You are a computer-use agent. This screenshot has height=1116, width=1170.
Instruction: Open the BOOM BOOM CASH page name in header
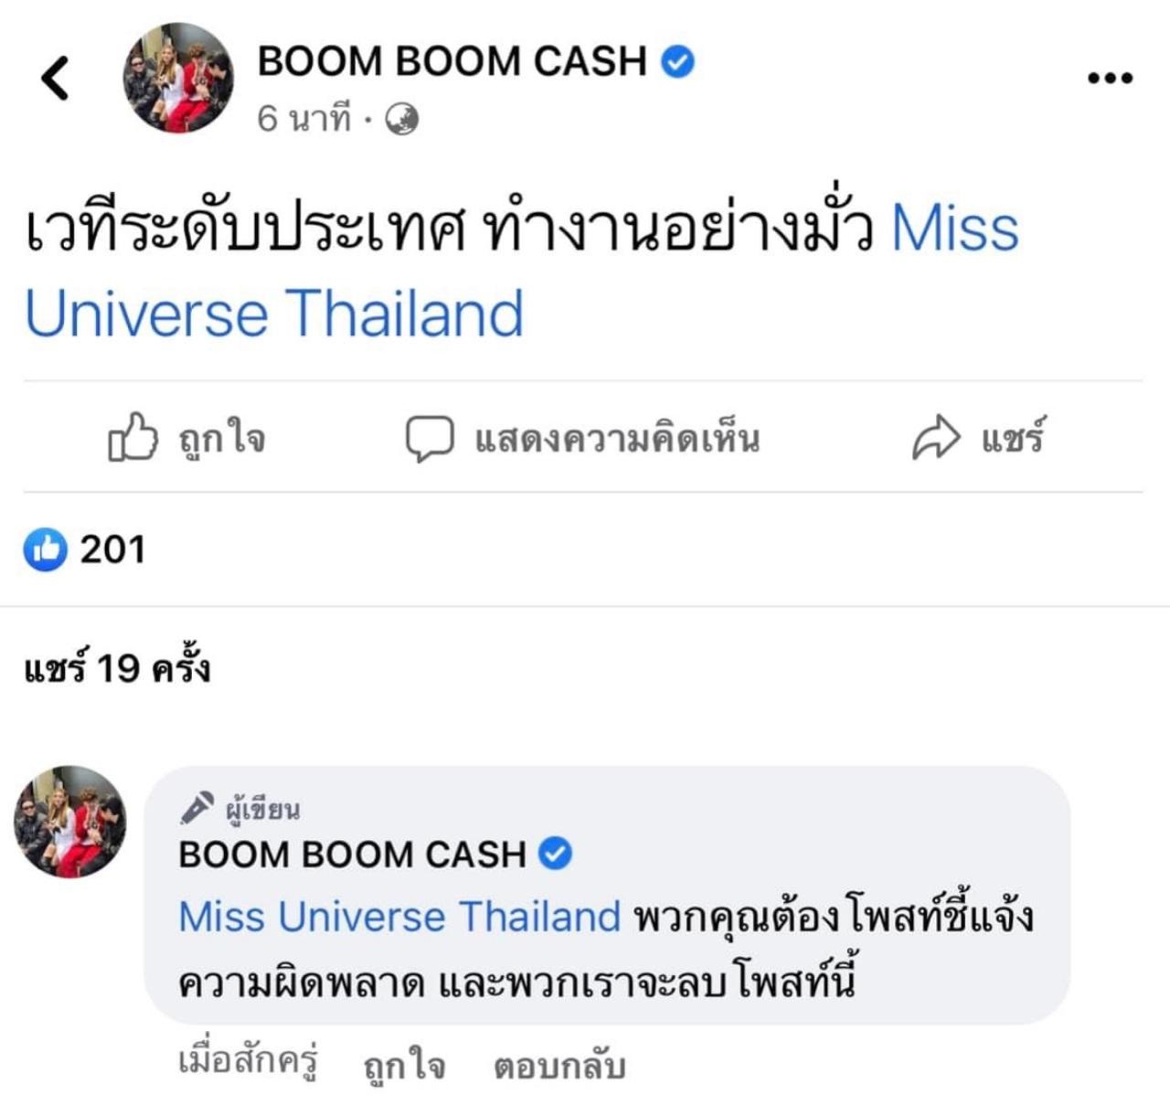(x=452, y=61)
